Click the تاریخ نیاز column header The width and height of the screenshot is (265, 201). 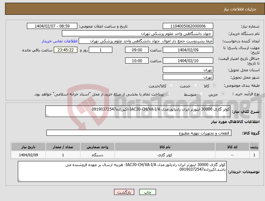(28, 147)
